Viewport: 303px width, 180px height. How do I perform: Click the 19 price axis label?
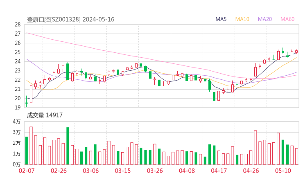[18, 108]
